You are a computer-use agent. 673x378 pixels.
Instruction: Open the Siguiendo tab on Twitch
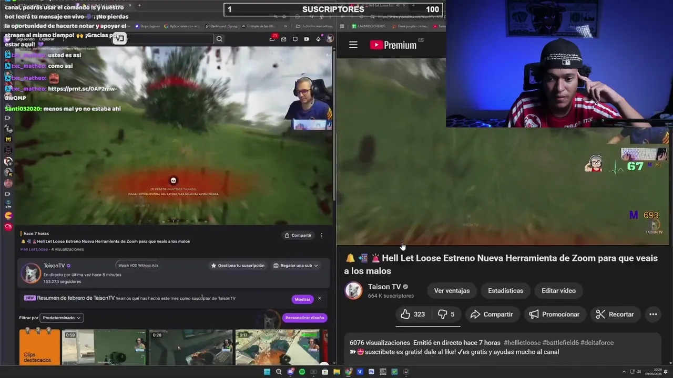[x=25, y=39]
